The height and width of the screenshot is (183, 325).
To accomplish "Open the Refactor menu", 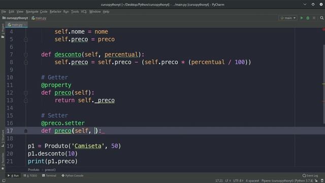I will pos(55,12).
